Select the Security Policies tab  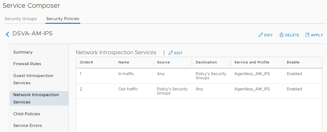63,19
